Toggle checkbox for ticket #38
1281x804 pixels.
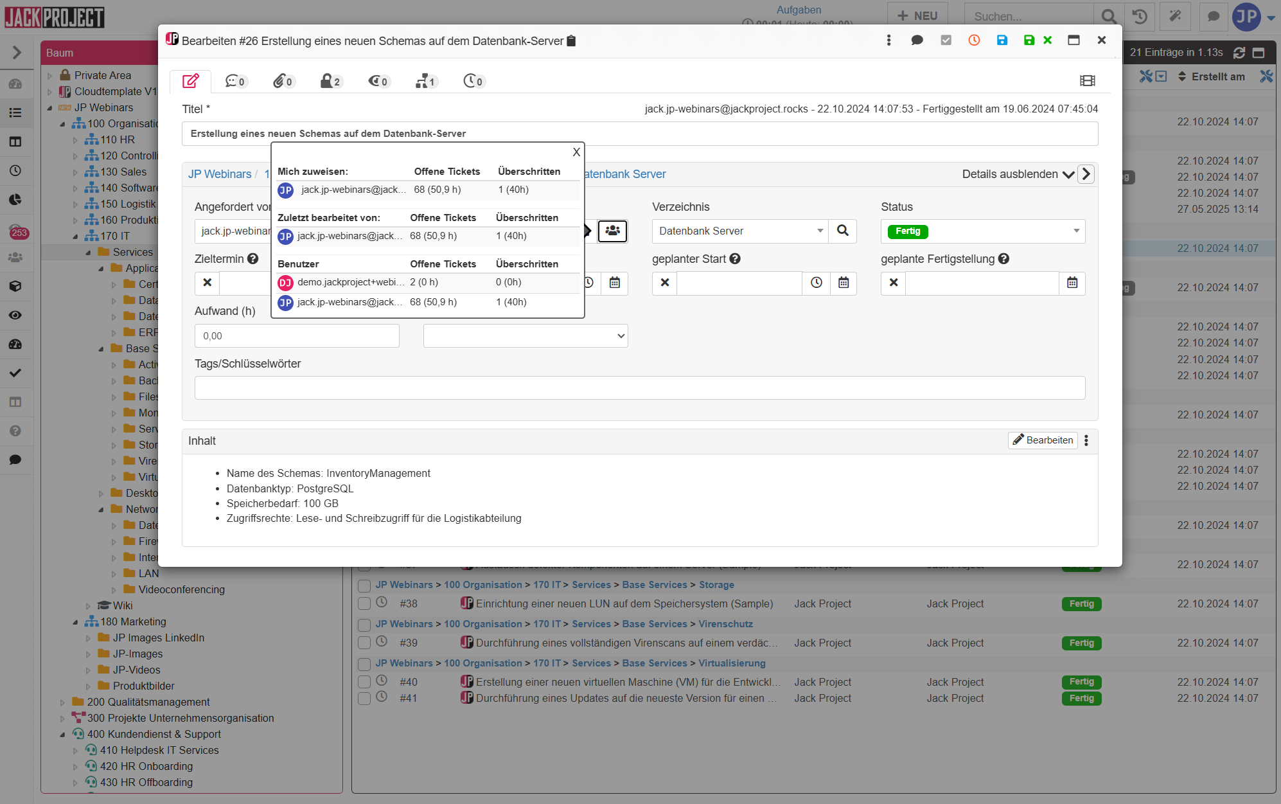pos(364,603)
